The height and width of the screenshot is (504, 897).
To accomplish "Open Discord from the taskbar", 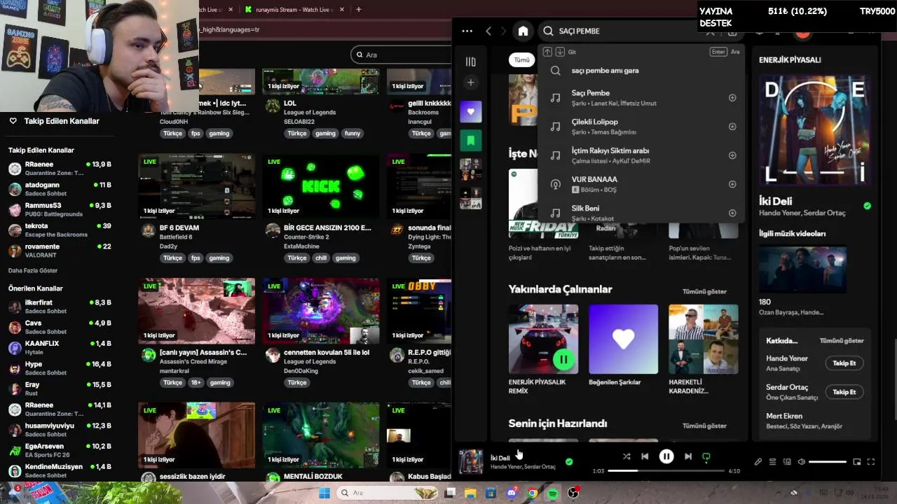I will tap(512, 493).
